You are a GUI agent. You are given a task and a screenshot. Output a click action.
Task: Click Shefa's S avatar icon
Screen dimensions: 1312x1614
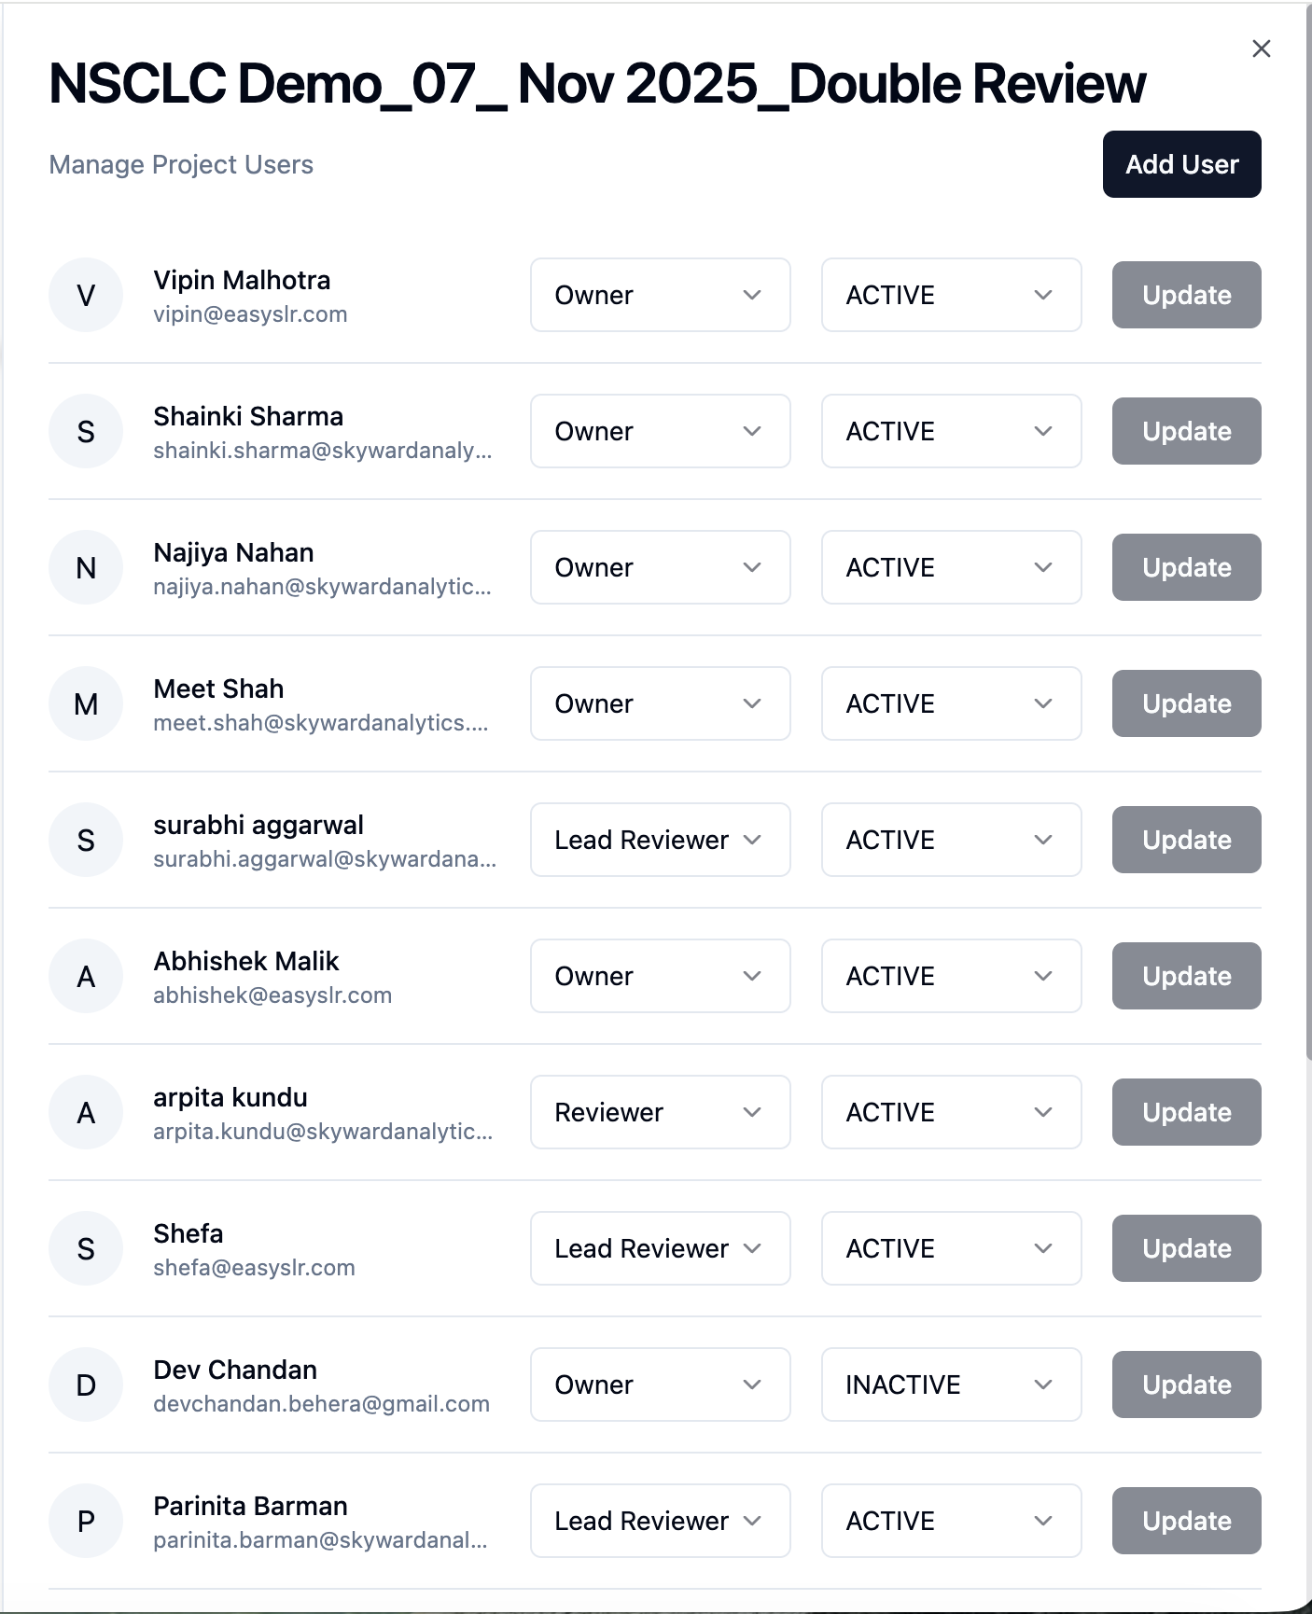coord(86,1249)
